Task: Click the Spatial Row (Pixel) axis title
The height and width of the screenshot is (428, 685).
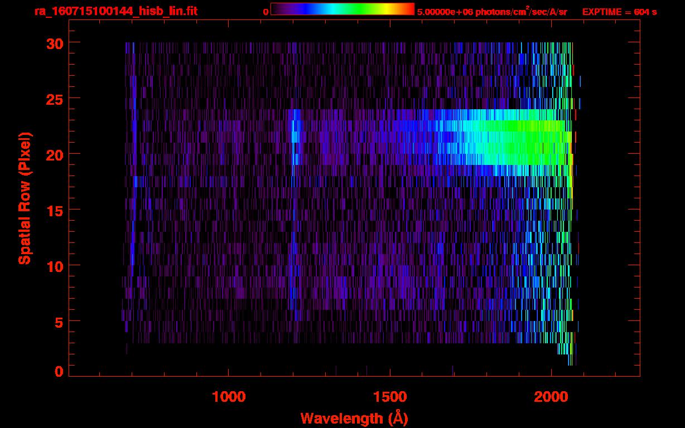Action: 25,198
